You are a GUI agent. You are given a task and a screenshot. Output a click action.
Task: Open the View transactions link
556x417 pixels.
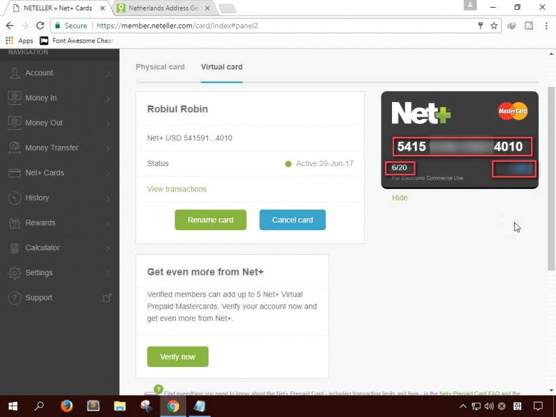click(177, 189)
